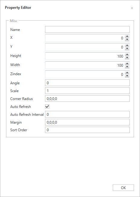Lower Height with its down spinner arrow
Viewport: 140px width, 197px height.
click(x=127, y=58)
